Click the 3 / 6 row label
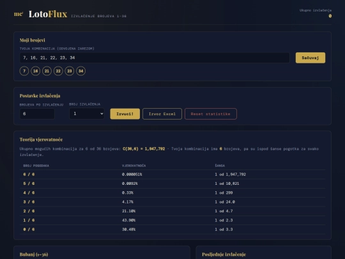The image size is (345, 259). (x=29, y=201)
